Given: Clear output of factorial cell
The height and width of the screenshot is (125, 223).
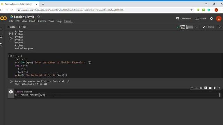Looking at the screenshot, I should [11, 82].
